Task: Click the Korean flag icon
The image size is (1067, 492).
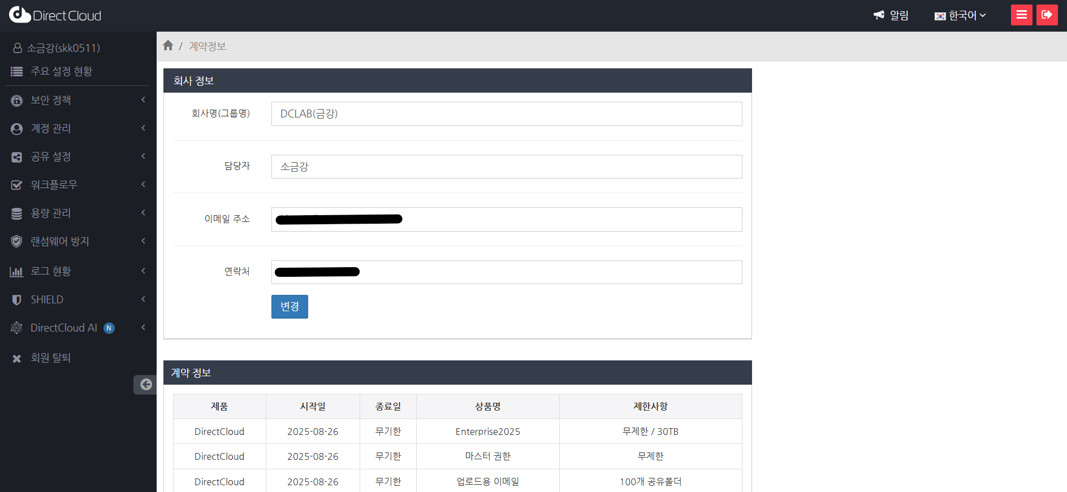Action: point(940,16)
